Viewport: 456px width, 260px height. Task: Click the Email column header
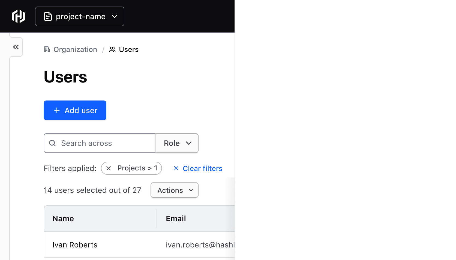[176, 218]
